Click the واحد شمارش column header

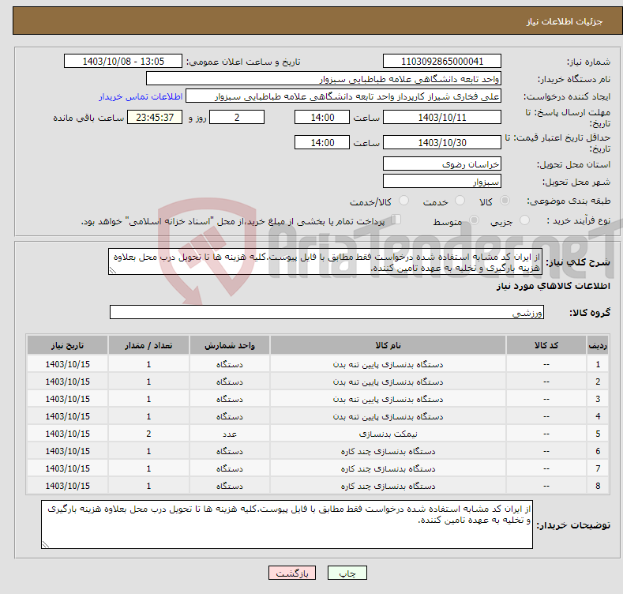click(230, 345)
